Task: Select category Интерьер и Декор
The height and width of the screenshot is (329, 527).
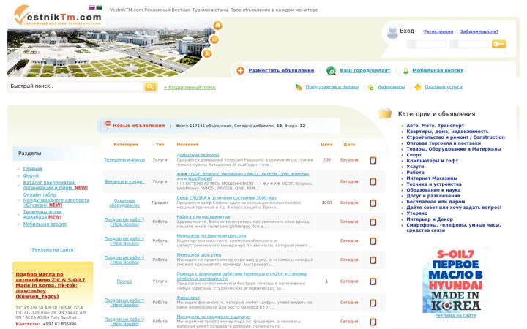Action: (x=430, y=219)
